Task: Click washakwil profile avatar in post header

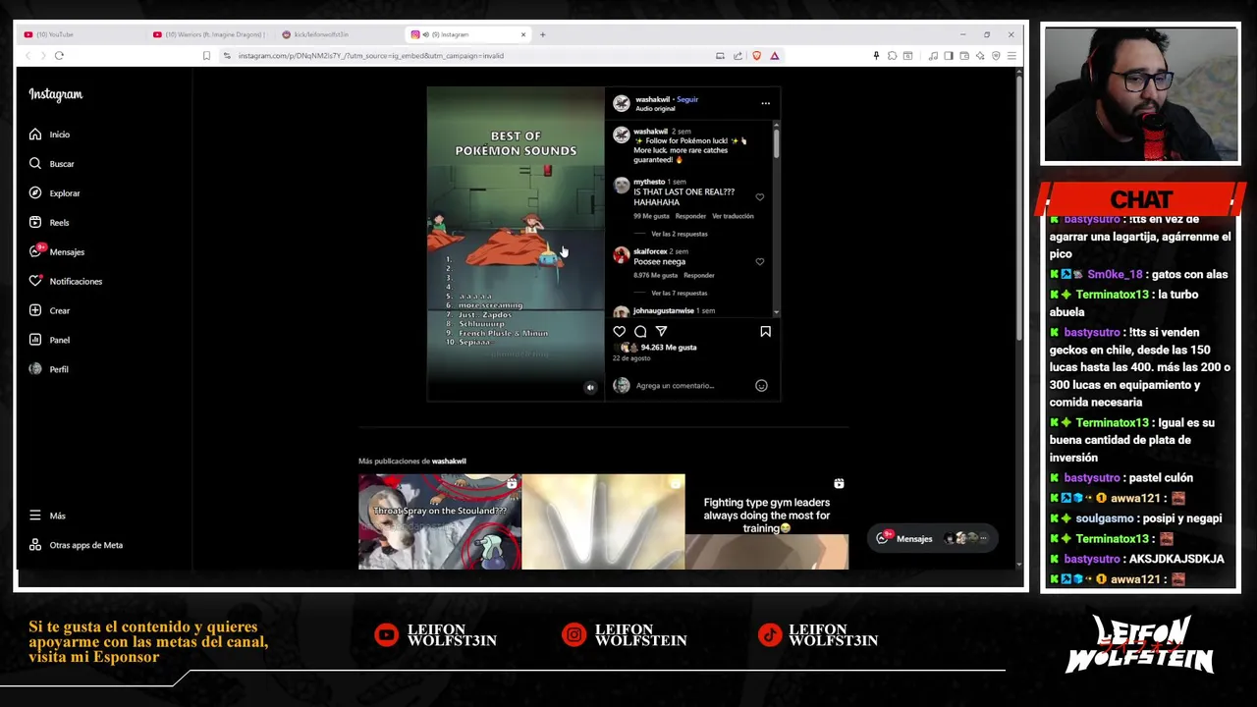Action: click(x=622, y=103)
